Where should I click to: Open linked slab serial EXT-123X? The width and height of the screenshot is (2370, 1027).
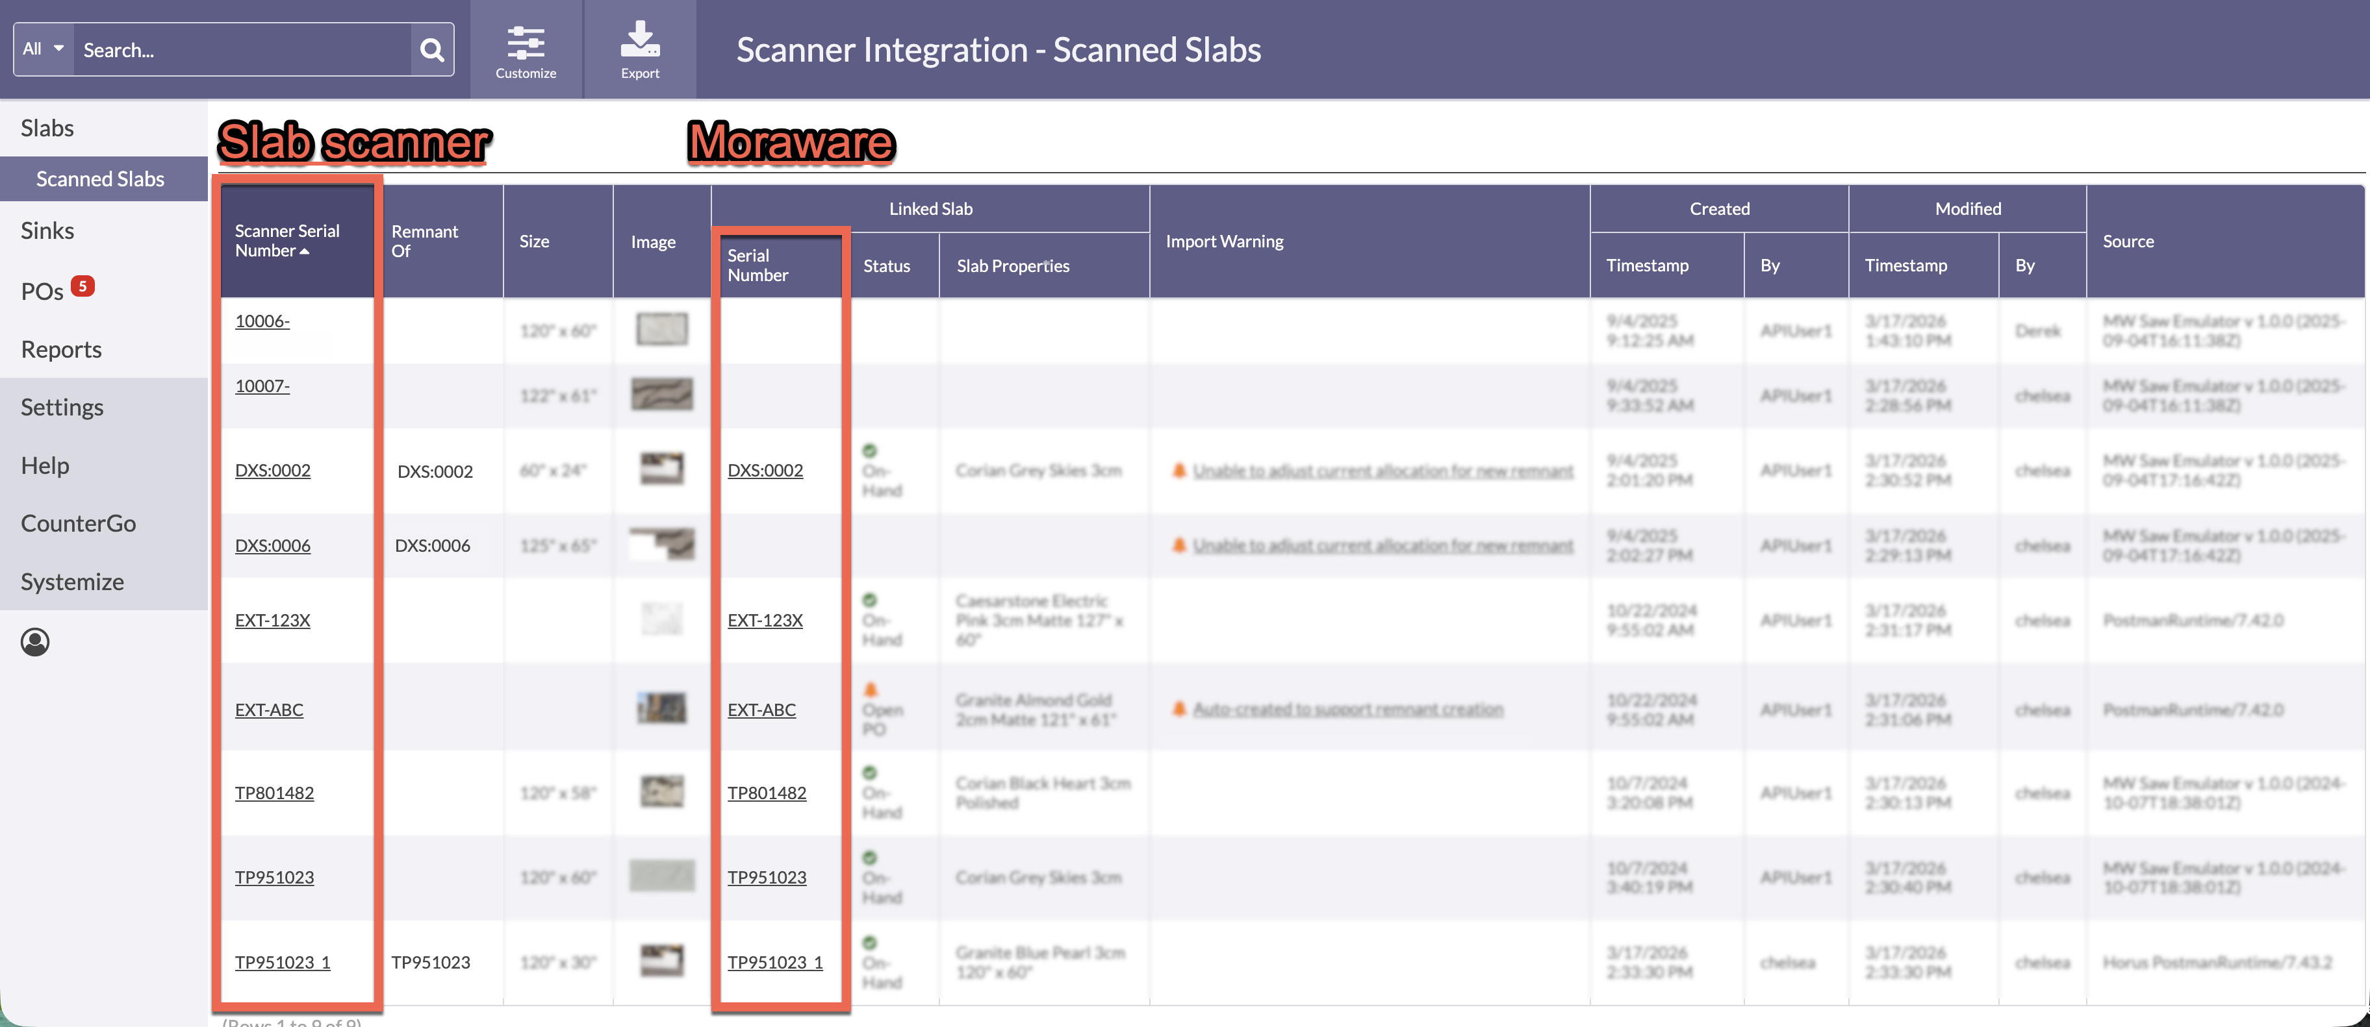[765, 619]
